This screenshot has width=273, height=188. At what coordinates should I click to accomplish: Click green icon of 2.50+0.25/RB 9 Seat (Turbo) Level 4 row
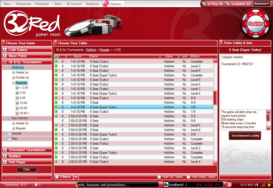tap(56, 161)
